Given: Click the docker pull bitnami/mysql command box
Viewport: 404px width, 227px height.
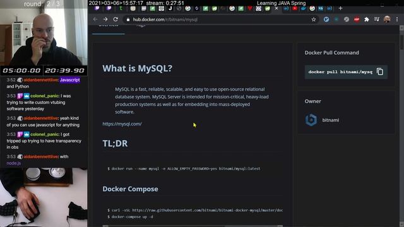Looking at the screenshot, I should click(x=346, y=72).
